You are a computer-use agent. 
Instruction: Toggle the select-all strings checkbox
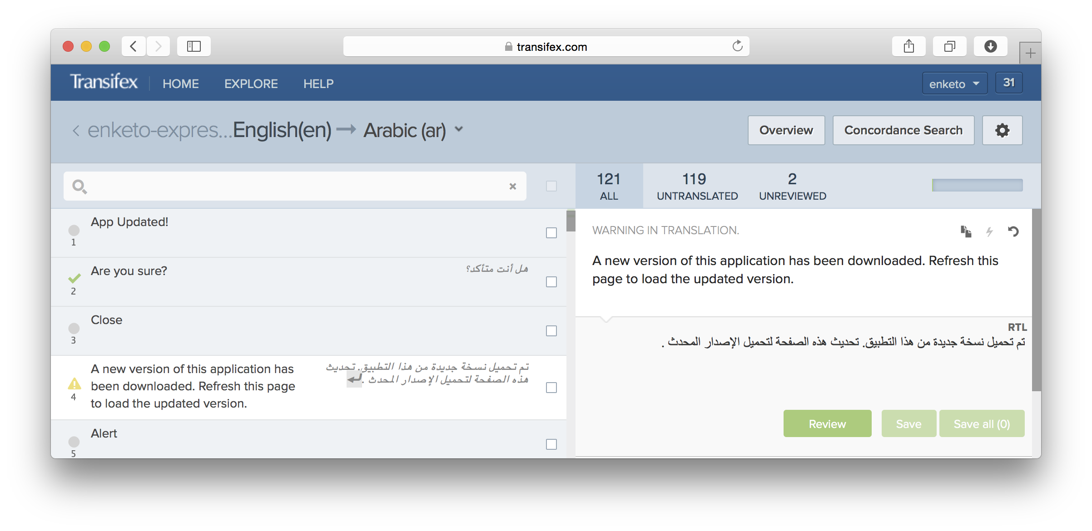point(551,186)
